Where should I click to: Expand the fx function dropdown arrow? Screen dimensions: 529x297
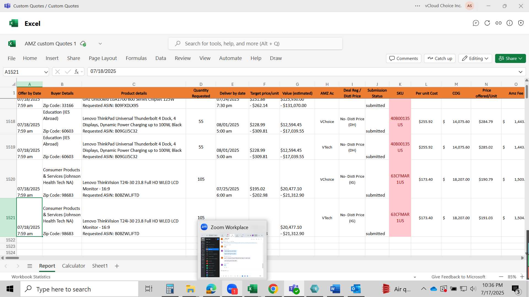tap(82, 72)
